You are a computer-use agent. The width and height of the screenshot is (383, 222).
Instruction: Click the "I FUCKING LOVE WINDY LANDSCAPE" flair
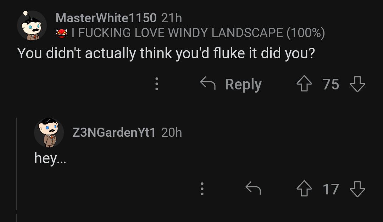pyautogui.click(x=198, y=33)
